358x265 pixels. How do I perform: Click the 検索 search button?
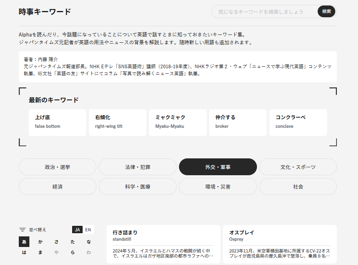coord(326,11)
